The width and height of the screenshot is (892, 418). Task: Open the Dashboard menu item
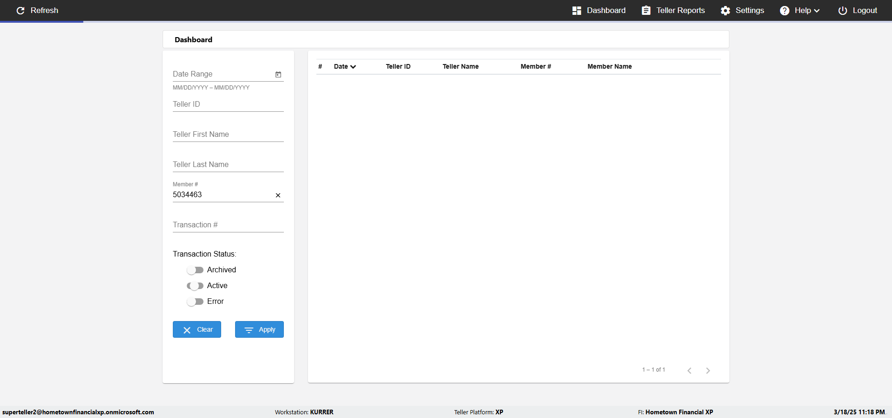coord(599,10)
